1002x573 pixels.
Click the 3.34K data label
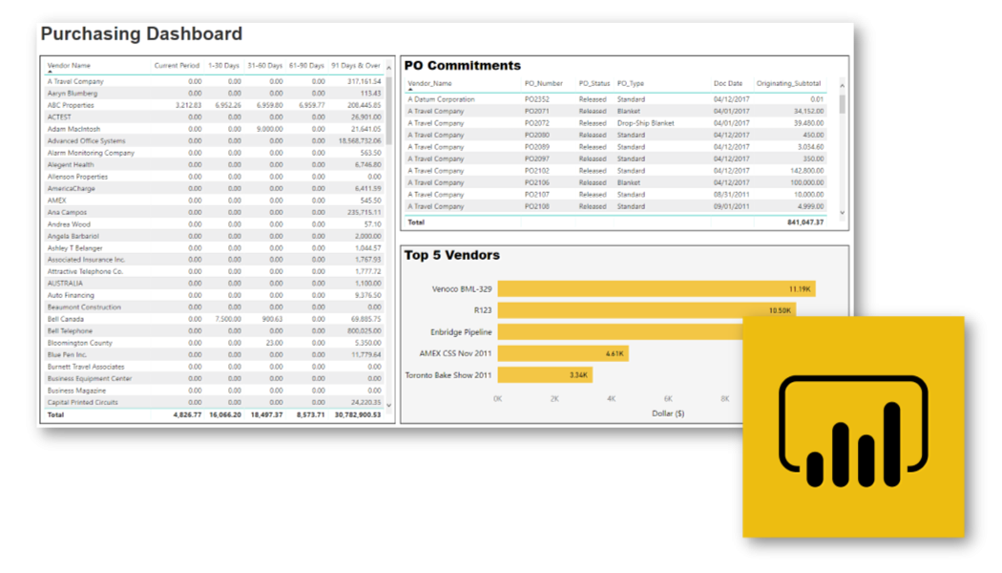pyautogui.click(x=578, y=375)
